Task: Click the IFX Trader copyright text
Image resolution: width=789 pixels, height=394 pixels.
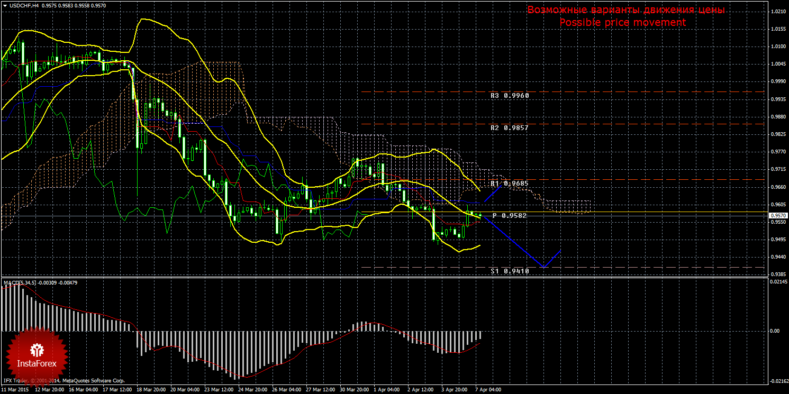Action: click(64, 380)
